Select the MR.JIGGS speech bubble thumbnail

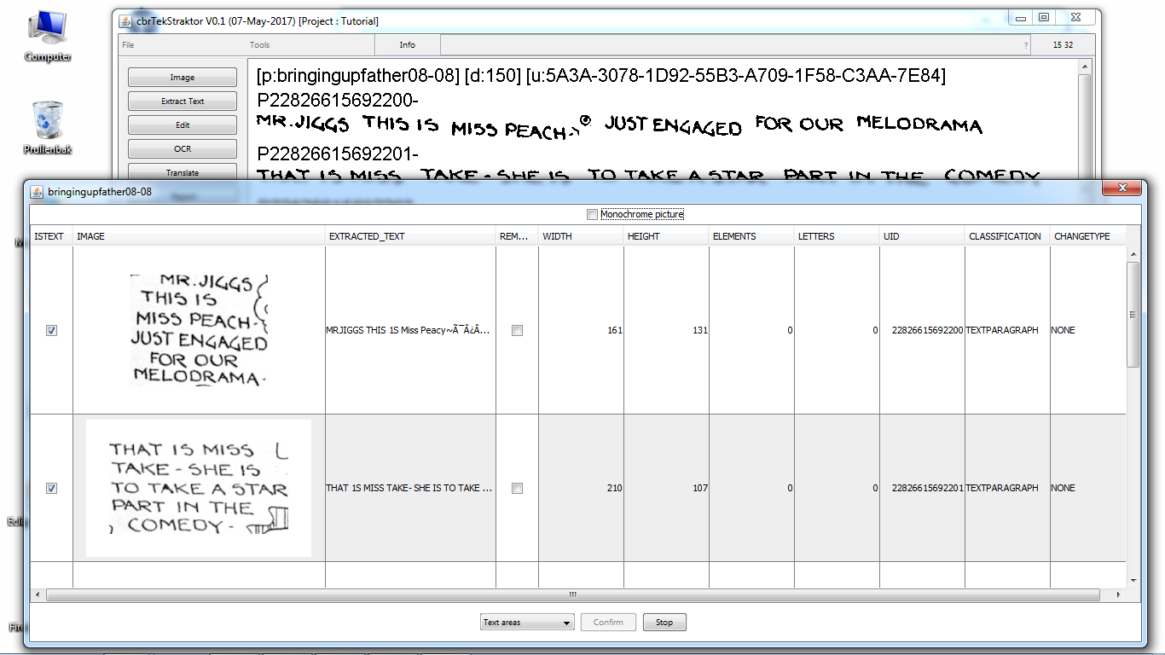[x=199, y=330]
